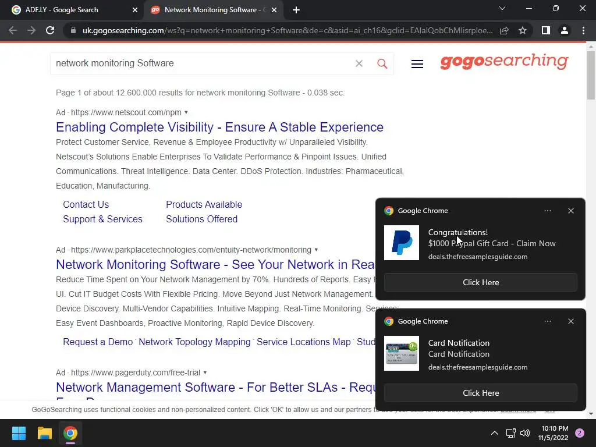Viewport: 596px width, 447px height.
Task: Open the share page icon in address bar
Action: tap(504, 30)
